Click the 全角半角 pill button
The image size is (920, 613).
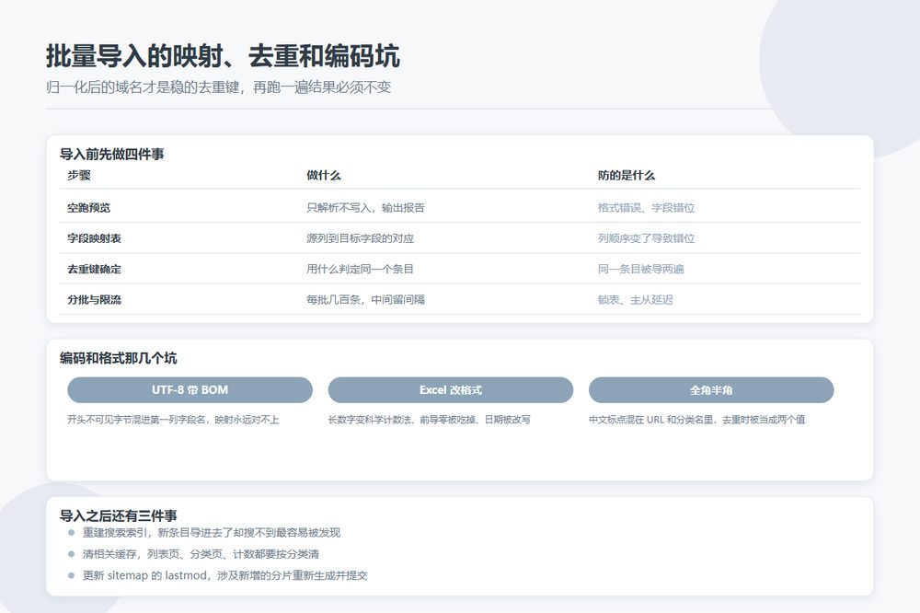tap(711, 390)
